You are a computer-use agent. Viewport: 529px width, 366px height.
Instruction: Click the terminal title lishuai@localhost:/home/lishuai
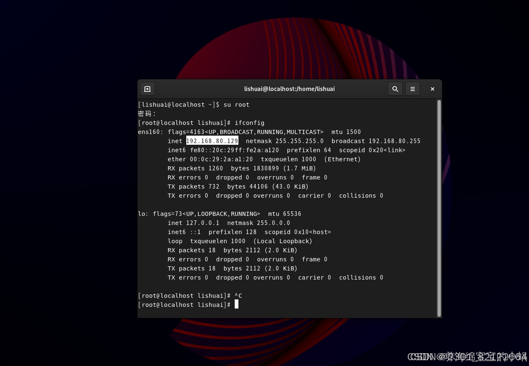click(x=289, y=89)
